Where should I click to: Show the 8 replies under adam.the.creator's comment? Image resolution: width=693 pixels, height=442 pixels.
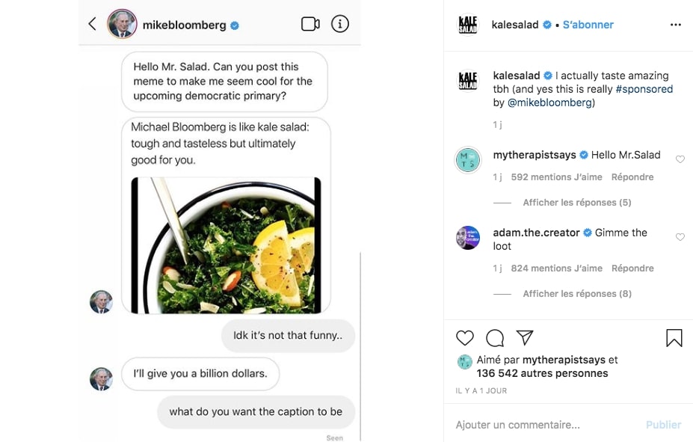click(576, 293)
